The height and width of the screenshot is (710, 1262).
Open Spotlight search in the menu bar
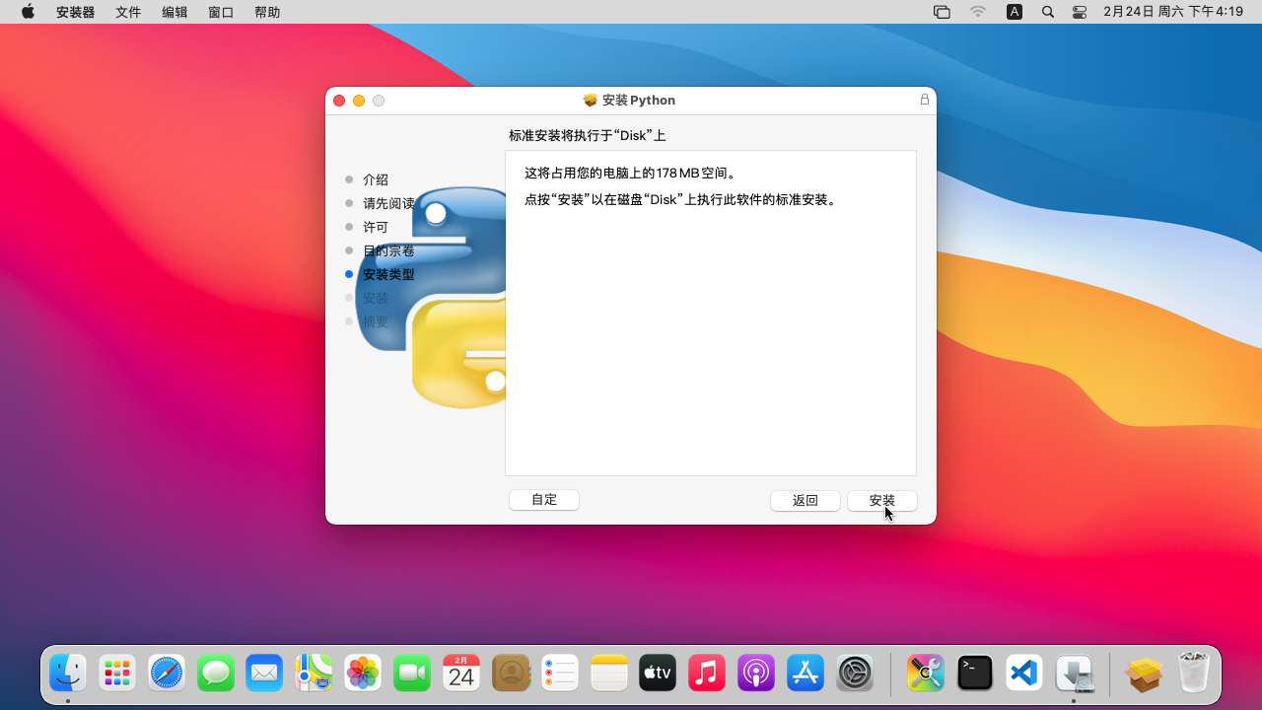coord(1048,12)
